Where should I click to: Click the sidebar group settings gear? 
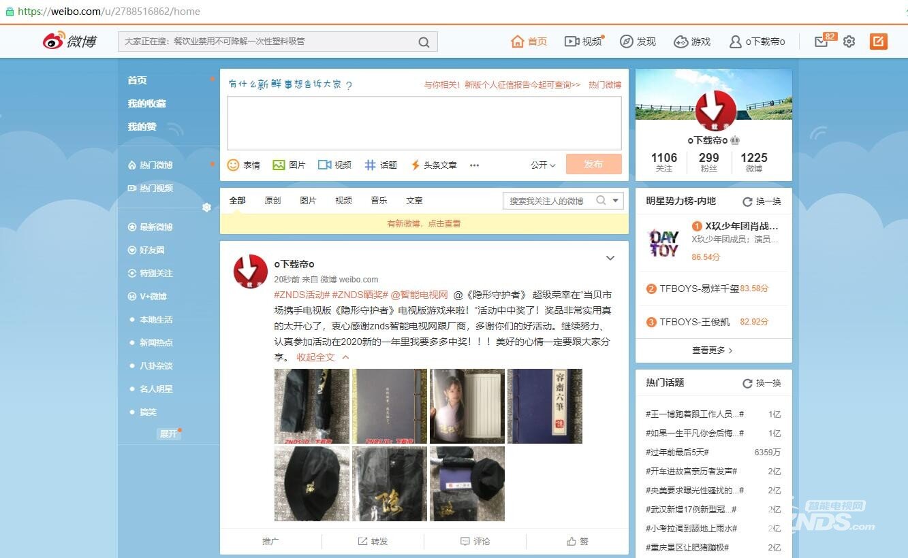pos(206,208)
